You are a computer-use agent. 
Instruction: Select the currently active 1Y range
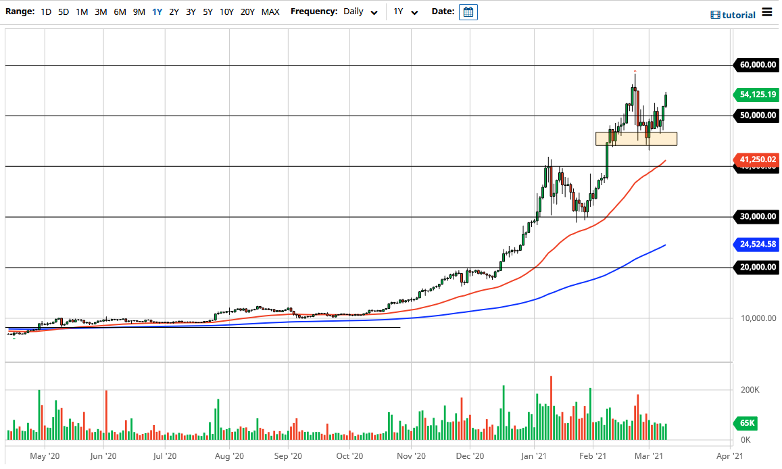click(157, 11)
